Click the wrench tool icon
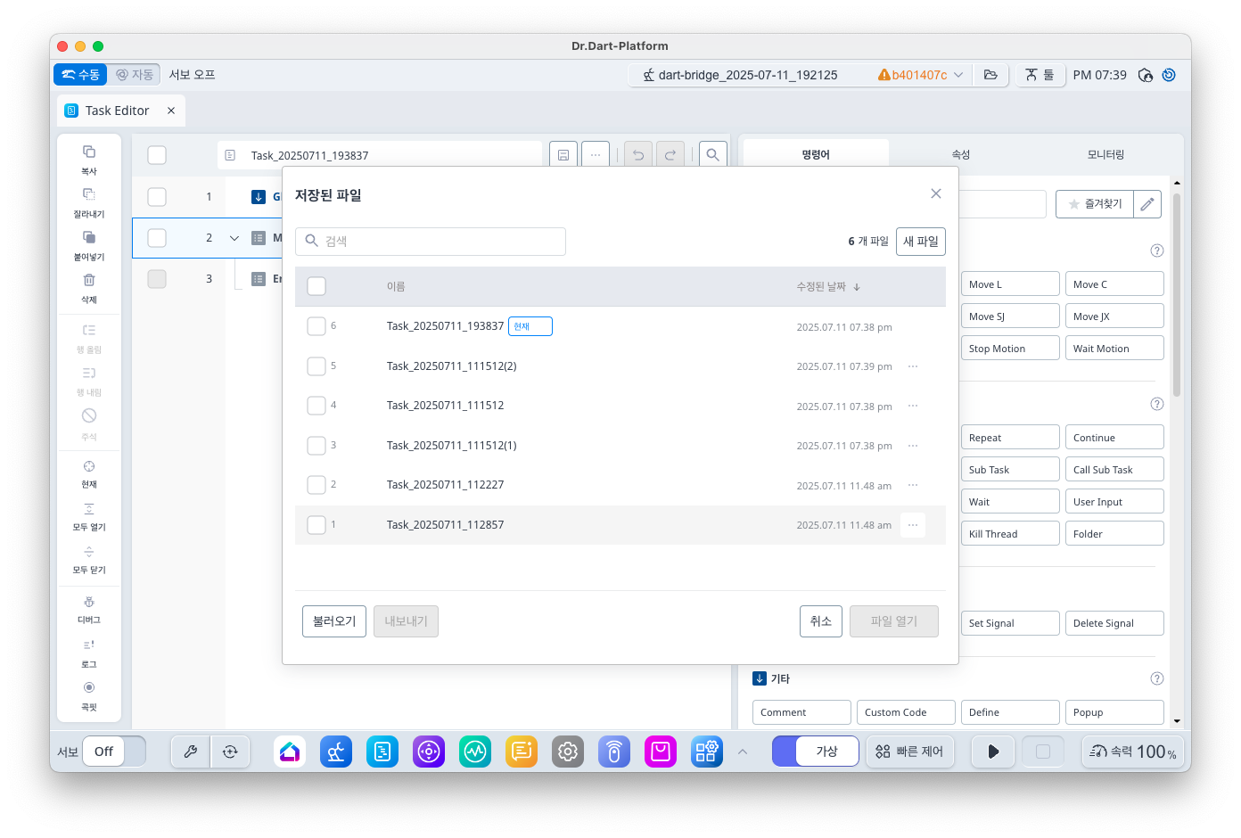The height and width of the screenshot is (838, 1241). click(191, 752)
